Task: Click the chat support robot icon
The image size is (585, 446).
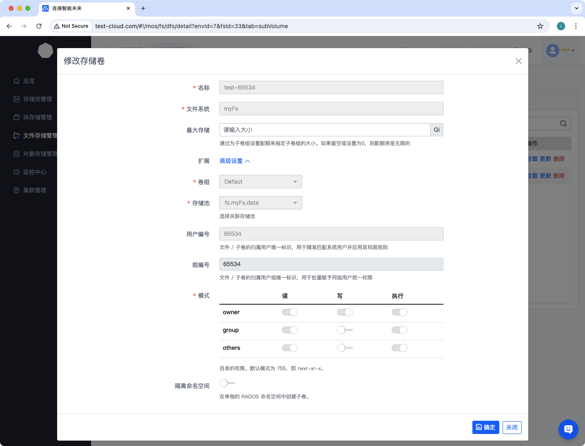Action: (x=568, y=429)
